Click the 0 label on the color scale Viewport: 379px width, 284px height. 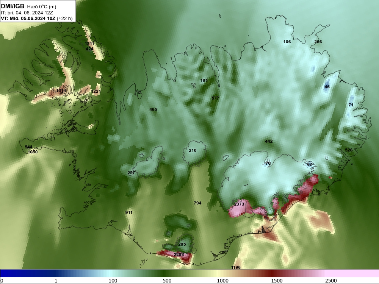(x=2, y=281)
